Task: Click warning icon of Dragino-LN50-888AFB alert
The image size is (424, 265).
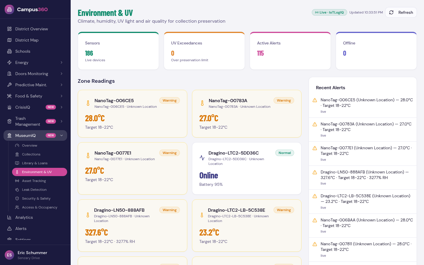Action: click(315, 172)
